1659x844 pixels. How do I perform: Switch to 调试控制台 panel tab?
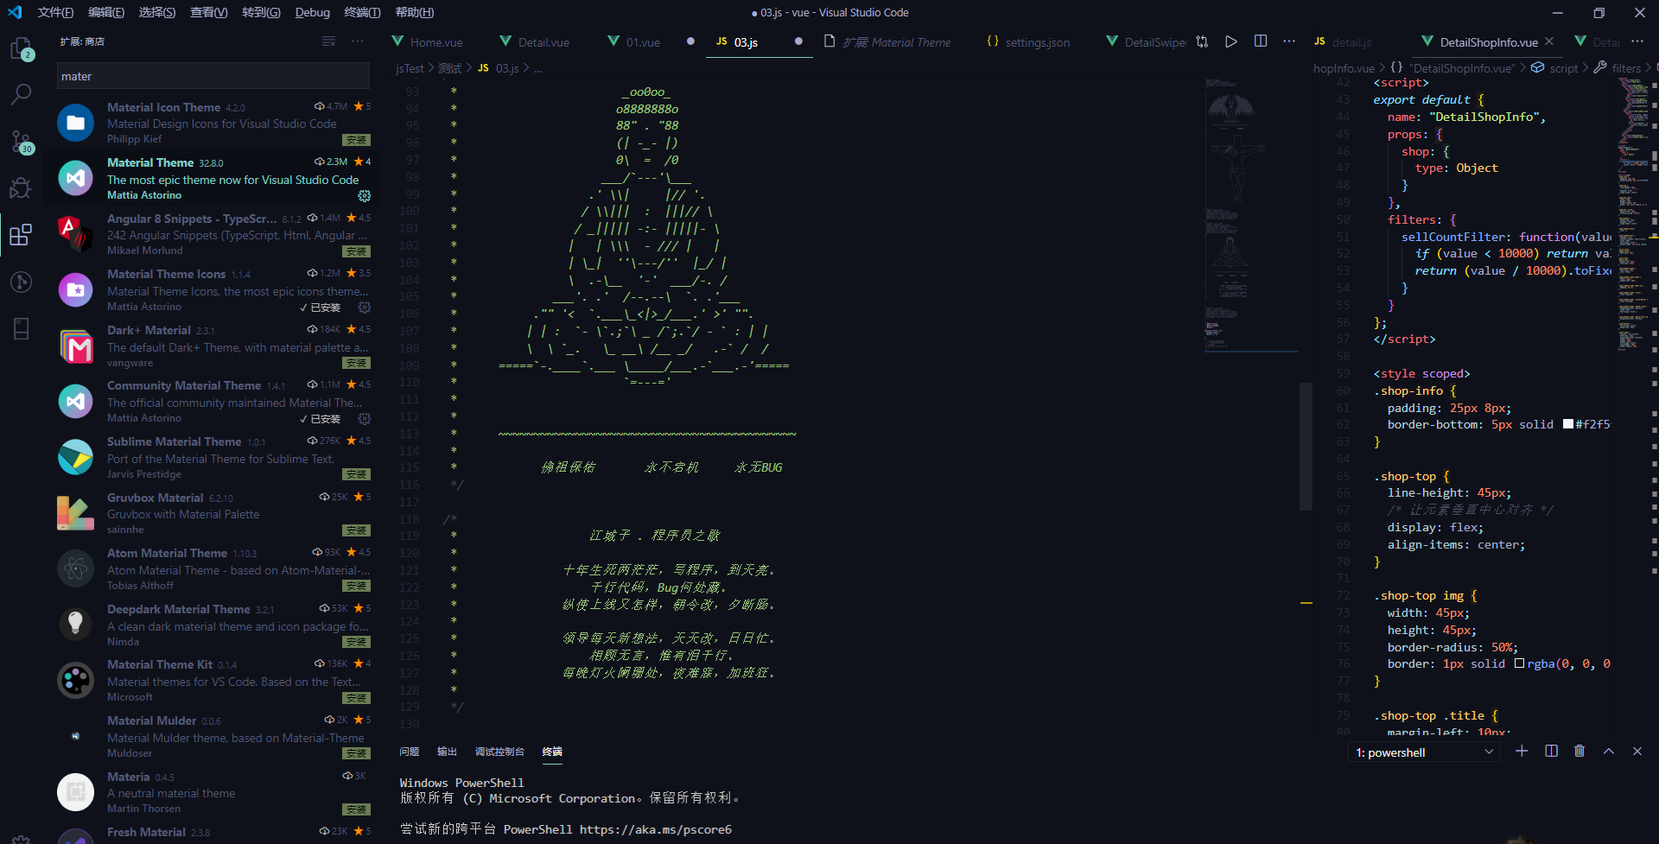tap(499, 752)
